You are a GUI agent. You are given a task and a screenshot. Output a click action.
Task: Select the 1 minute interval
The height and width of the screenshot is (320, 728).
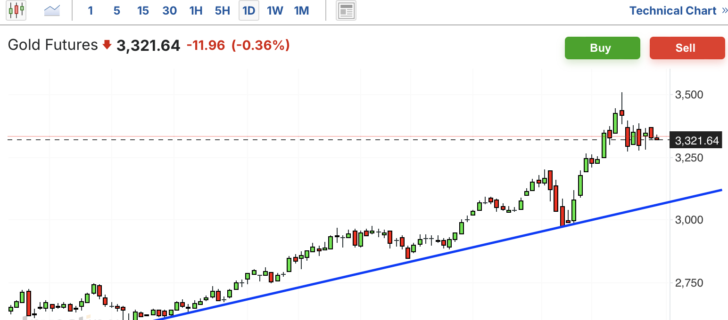91,10
